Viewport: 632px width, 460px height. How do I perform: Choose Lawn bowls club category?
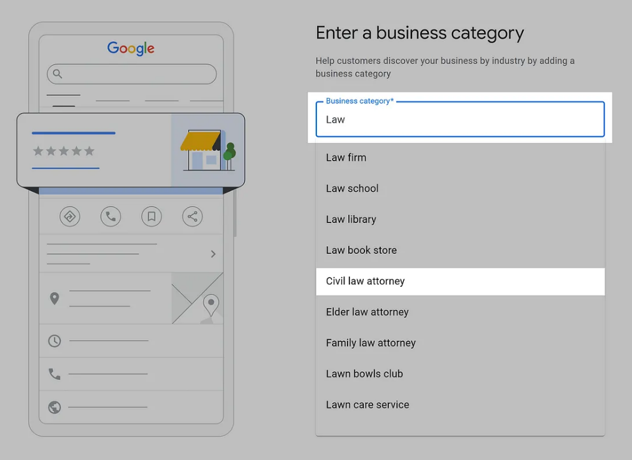pos(460,374)
